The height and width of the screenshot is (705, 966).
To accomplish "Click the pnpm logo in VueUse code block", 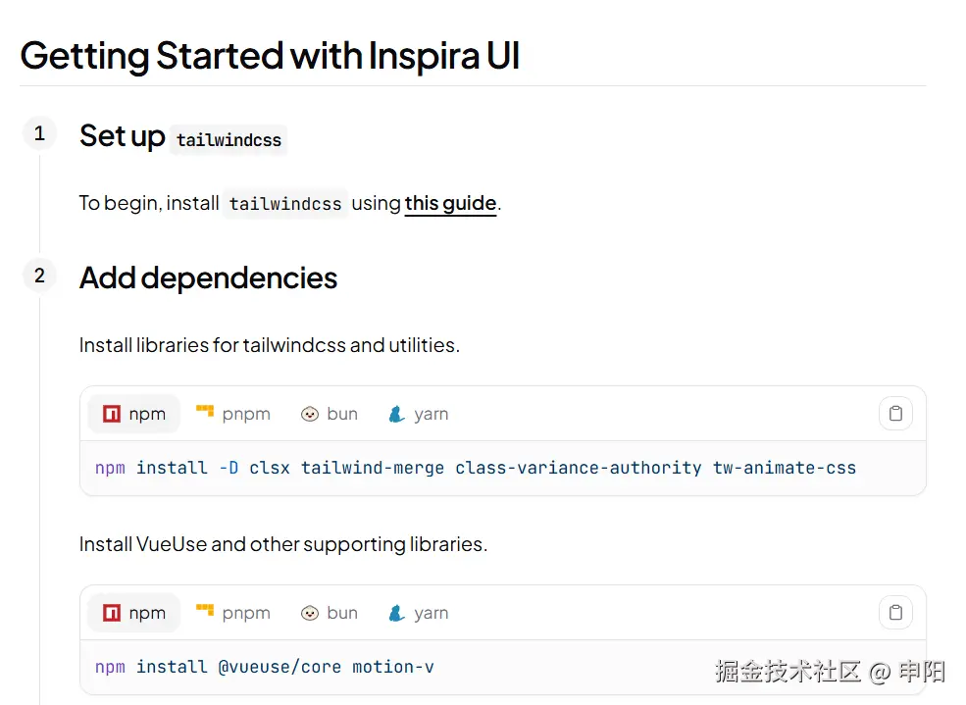I will coord(205,612).
